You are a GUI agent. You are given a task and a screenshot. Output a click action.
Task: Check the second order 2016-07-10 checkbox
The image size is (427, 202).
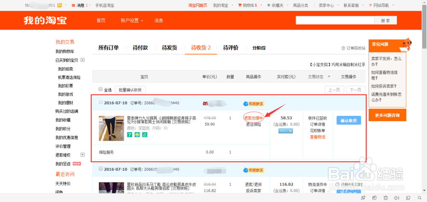tap(101, 169)
